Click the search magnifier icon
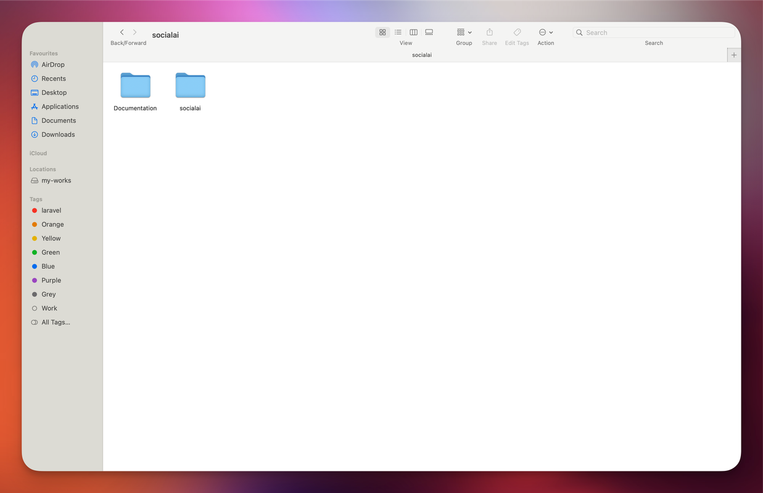The height and width of the screenshot is (493, 763). tap(579, 33)
